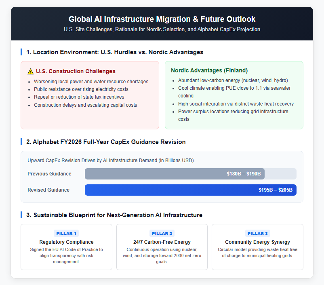Click the Previous Guidance $180B – $190B bar
Viewport: 324px width, 285px height.
175,174
